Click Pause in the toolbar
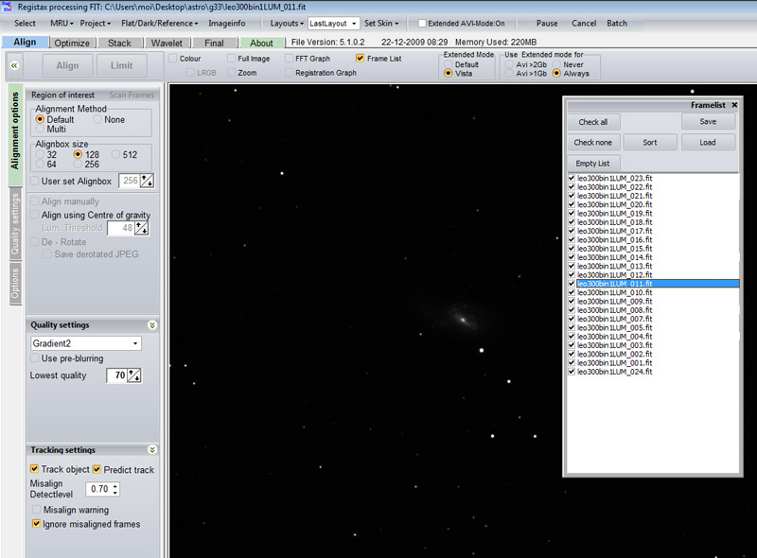The width and height of the screenshot is (757, 558). (x=547, y=23)
